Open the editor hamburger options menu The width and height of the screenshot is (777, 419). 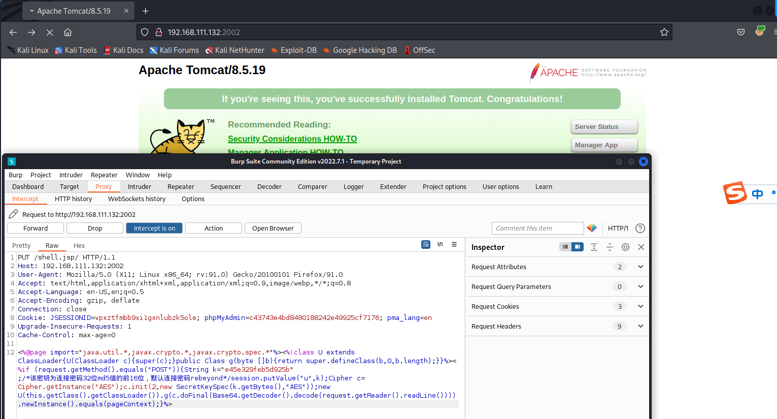[x=454, y=245]
